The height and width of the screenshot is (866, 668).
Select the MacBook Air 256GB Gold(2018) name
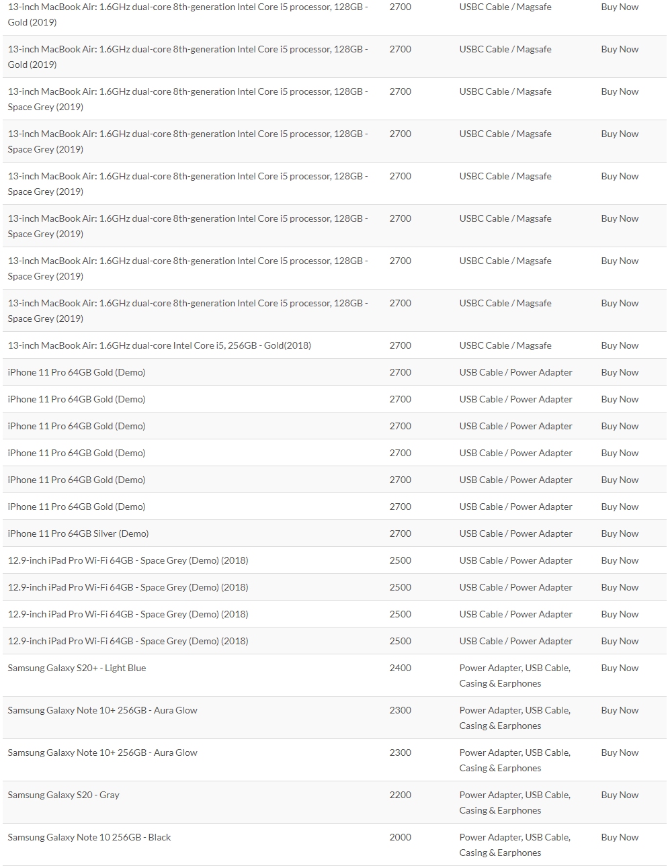(x=159, y=345)
